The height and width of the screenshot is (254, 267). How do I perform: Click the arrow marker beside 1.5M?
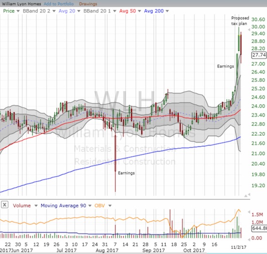click(249, 212)
